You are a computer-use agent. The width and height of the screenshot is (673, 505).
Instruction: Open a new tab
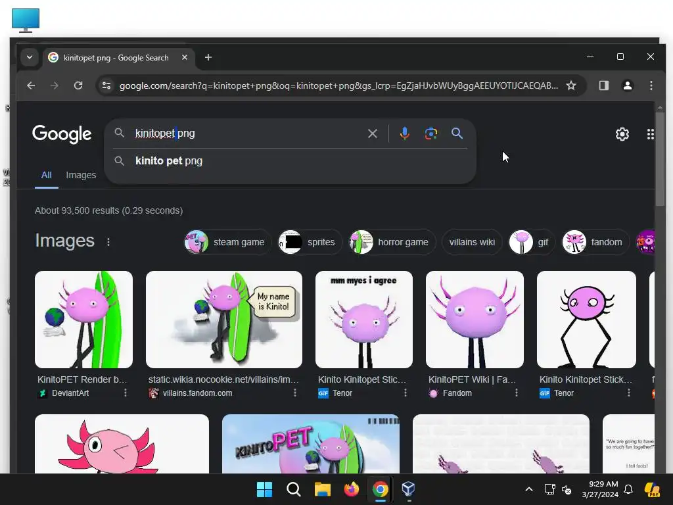pos(208,57)
